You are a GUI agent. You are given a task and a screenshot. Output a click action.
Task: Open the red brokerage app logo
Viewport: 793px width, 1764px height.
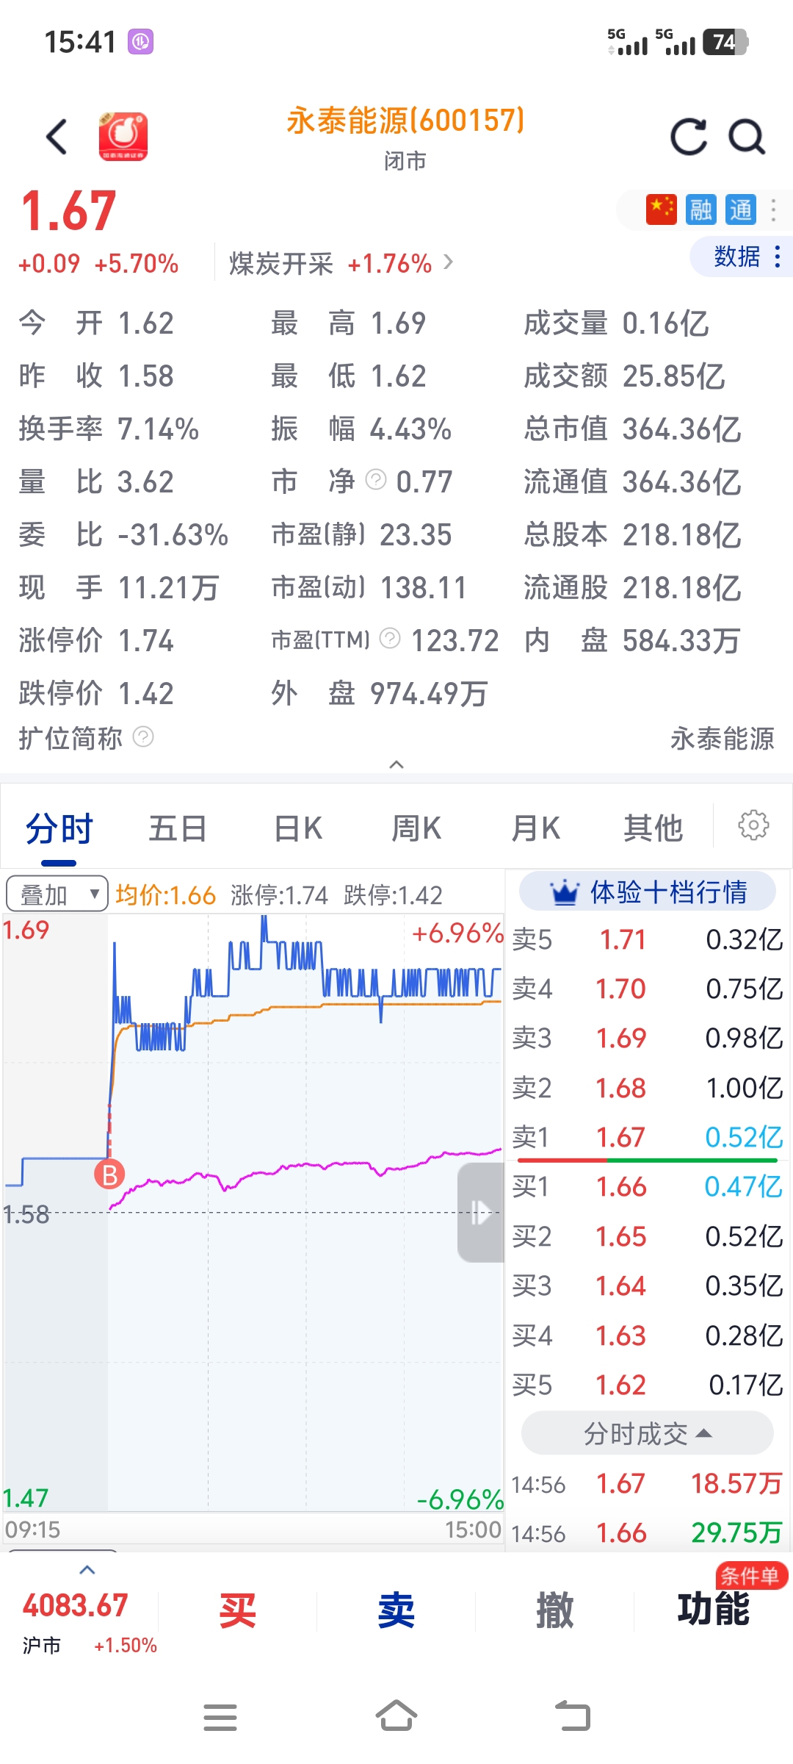tap(123, 136)
